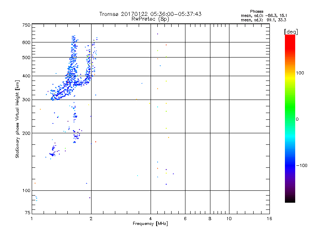Click the y-axis tick label '400'
This screenshot has height=238, width=317.
pos(26,76)
